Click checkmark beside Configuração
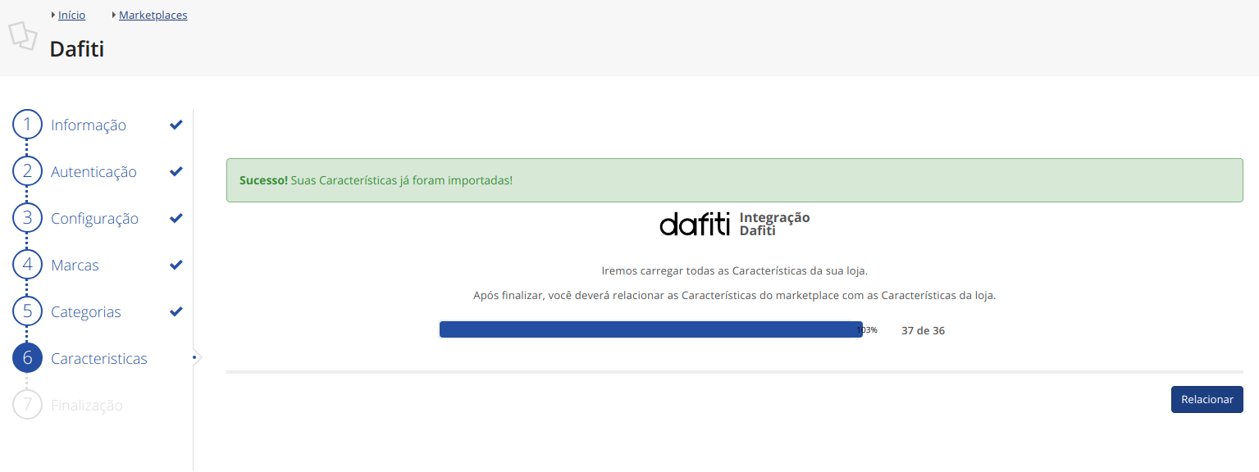Screen dimensions: 1259x472 point(176,218)
